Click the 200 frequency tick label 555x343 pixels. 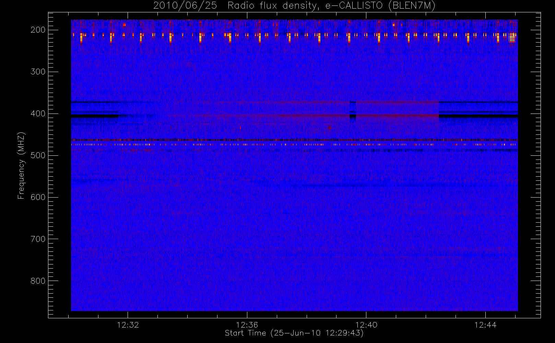(38, 30)
